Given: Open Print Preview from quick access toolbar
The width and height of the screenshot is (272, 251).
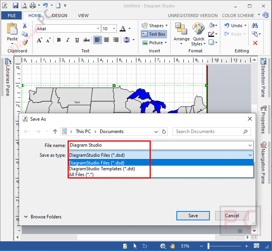Looking at the screenshot, I should (24, 5).
